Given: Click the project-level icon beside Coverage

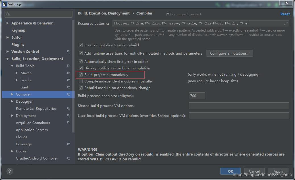Looking at the screenshot, I should (x=68, y=144).
